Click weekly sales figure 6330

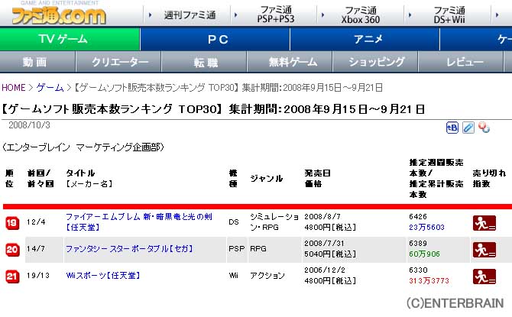tap(418, 270)
